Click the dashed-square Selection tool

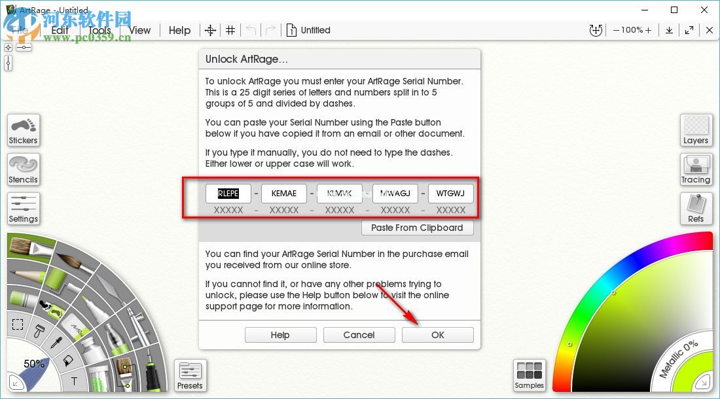tap(18, 324)
